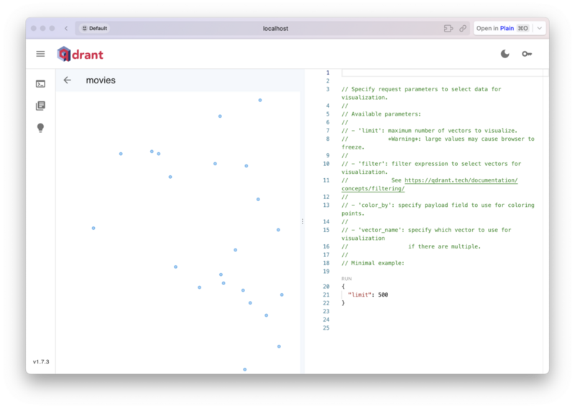
Task: Click line number 20 in gutter
Action: point(326,287)
